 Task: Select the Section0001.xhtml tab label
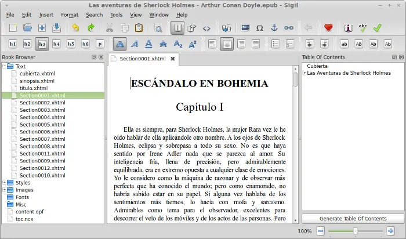(x=143, y=59)
